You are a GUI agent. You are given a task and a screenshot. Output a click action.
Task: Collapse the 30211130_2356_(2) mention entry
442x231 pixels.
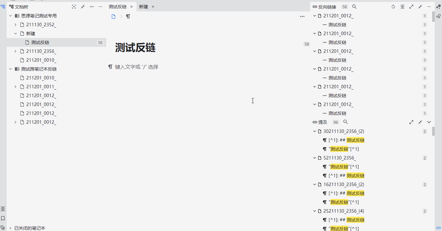[314, 131]
